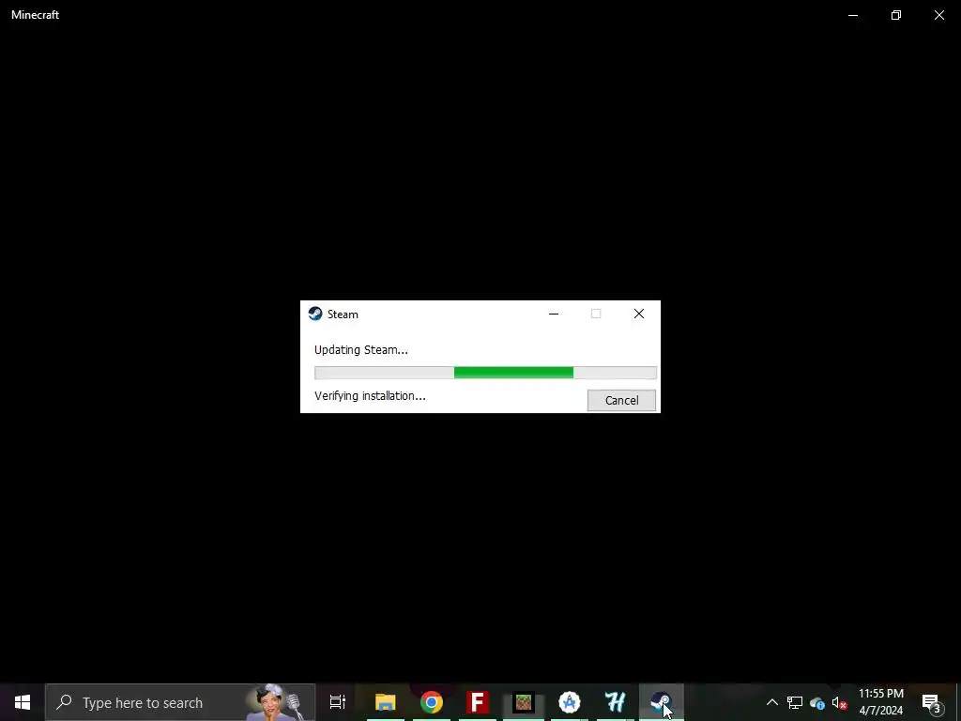Restore down the Minecraft window

[x=896, y=15]
